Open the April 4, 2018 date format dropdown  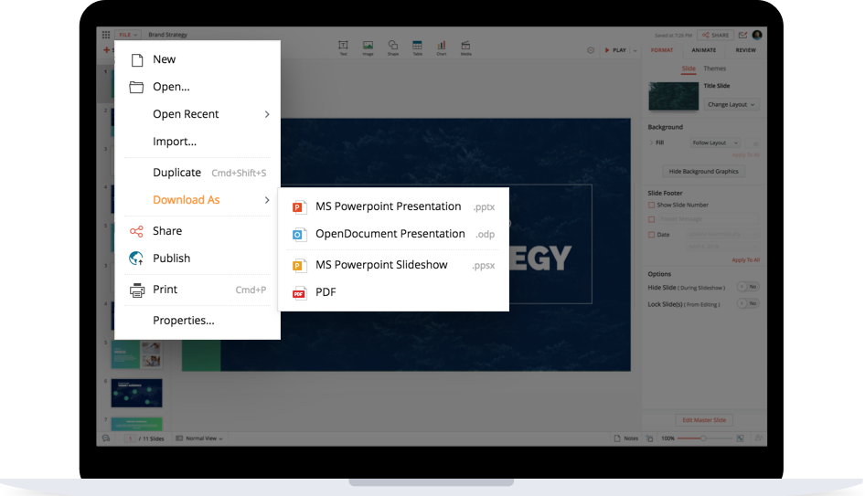[x=722, y=247]
